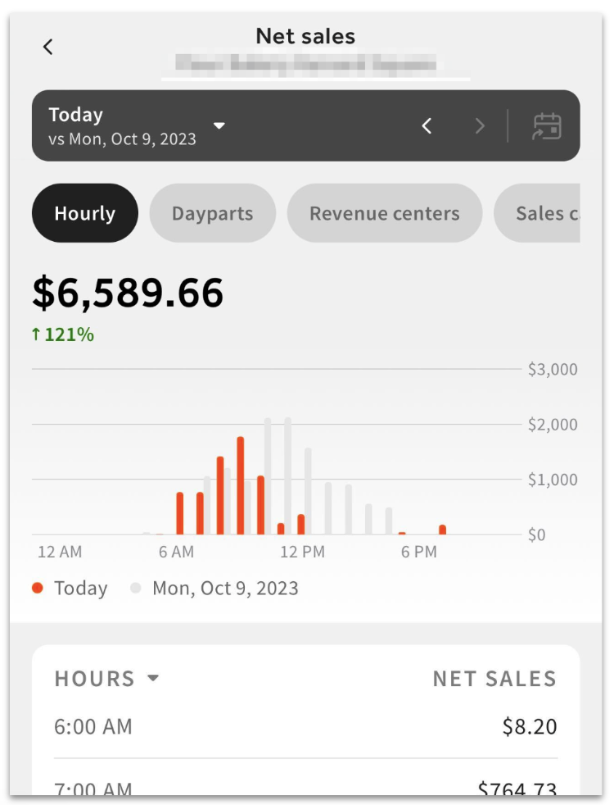Screen dimensions: 614x805
Task: Open the comparison date calendar picker
Action: click(547, 125)
